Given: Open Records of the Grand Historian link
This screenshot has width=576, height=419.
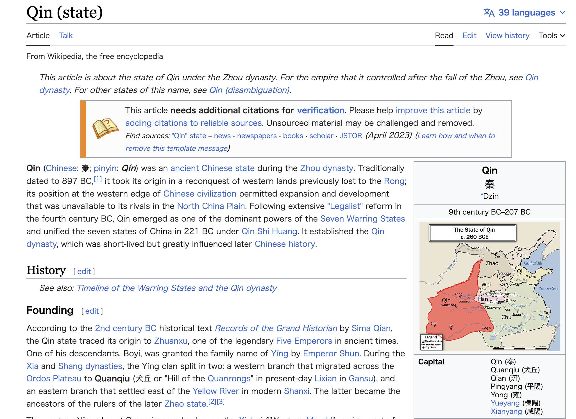Looking at the screenshot, I should tap(276, 328).
